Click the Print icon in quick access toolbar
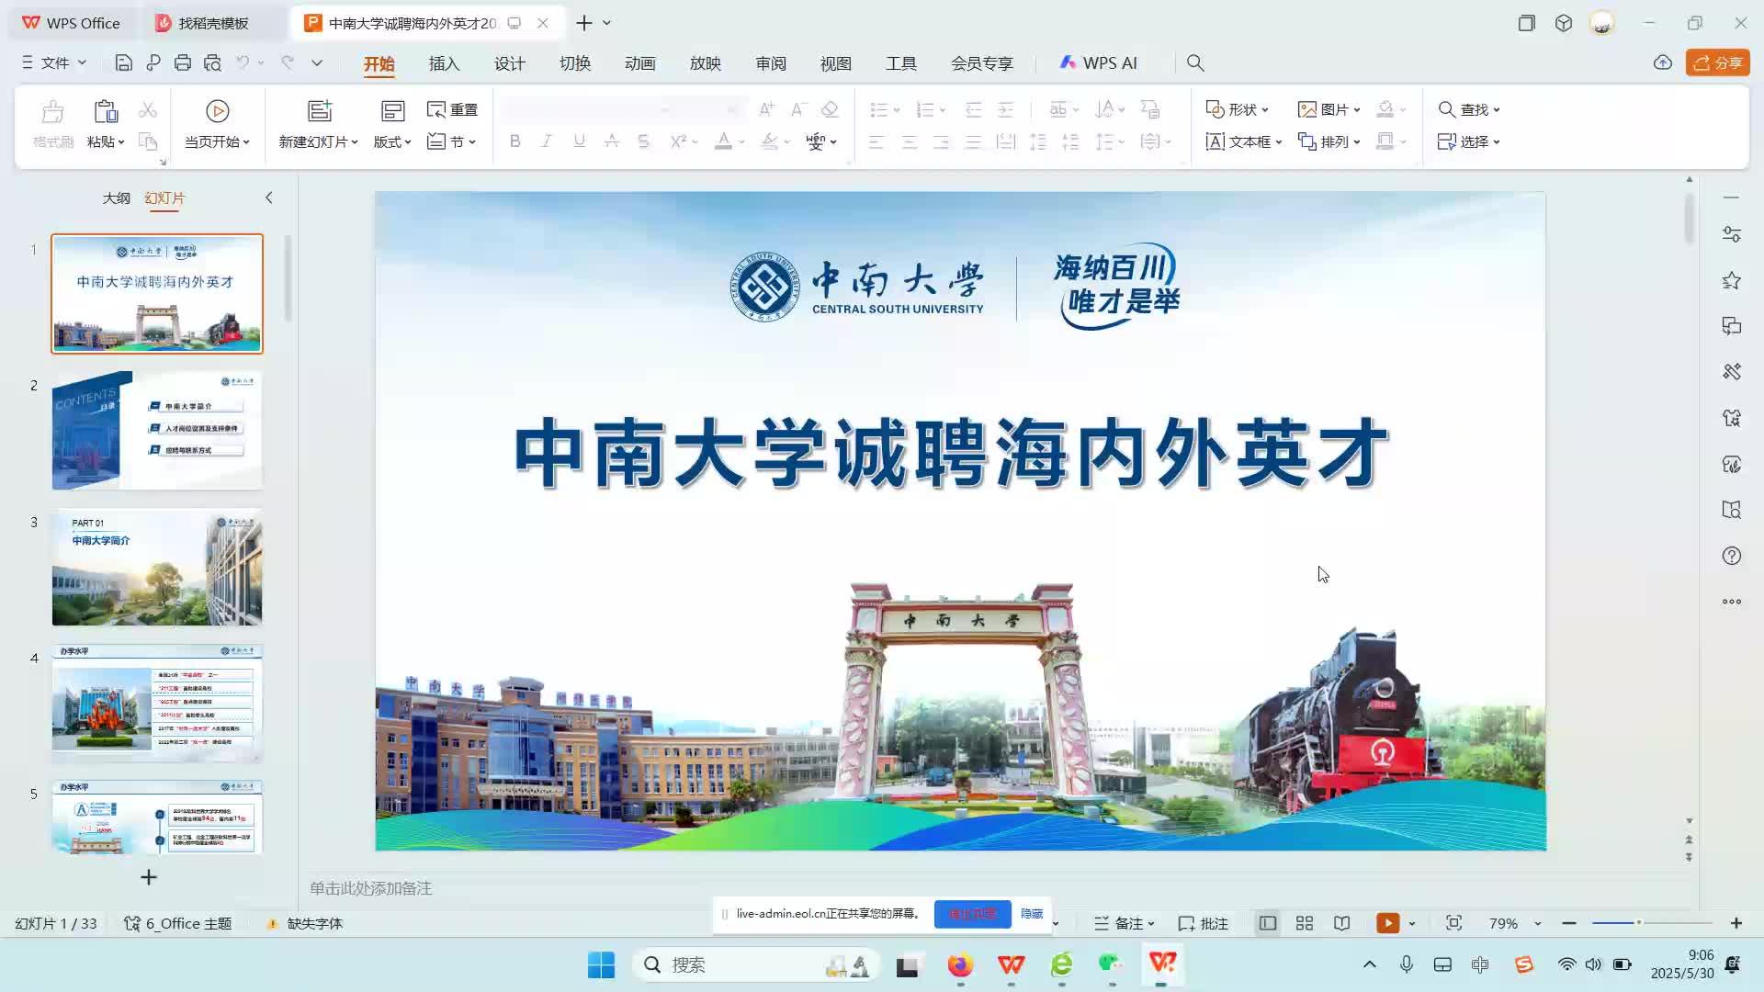The width and height of the screenshot is (1764, 992). coord(183,62)
